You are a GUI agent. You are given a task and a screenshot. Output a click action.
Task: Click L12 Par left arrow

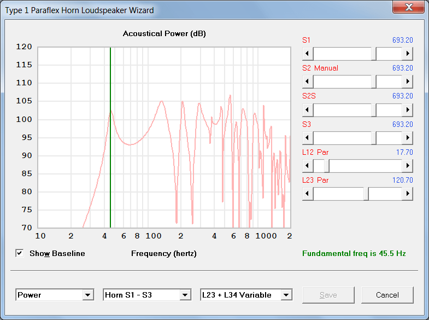tap(308, 166)
